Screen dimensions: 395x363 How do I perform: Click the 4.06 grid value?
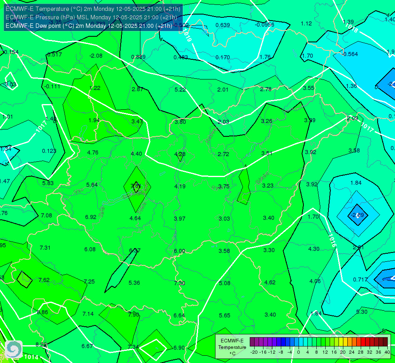coord(315,281)
